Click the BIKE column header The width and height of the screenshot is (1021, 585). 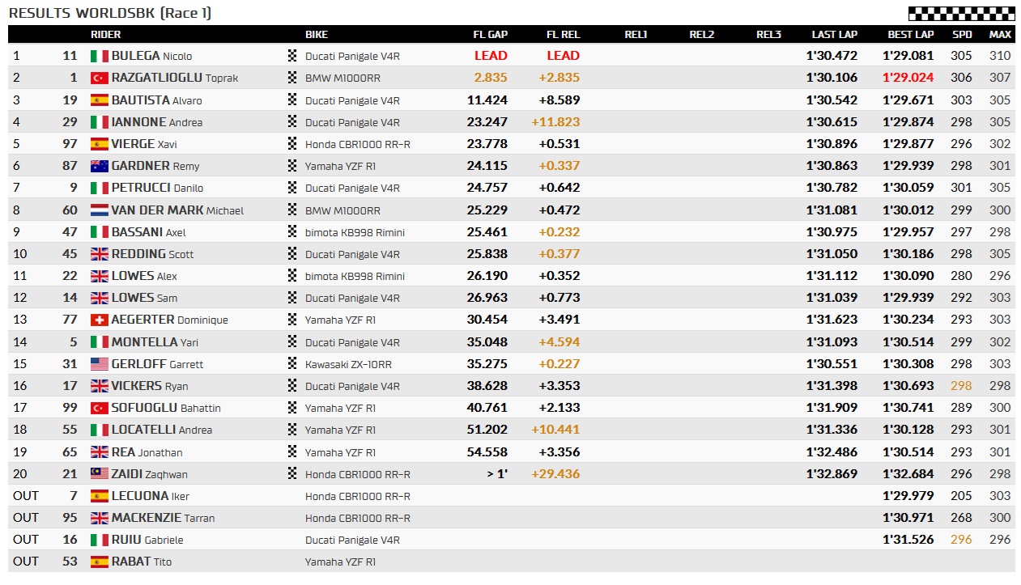[x=317, y=35]
